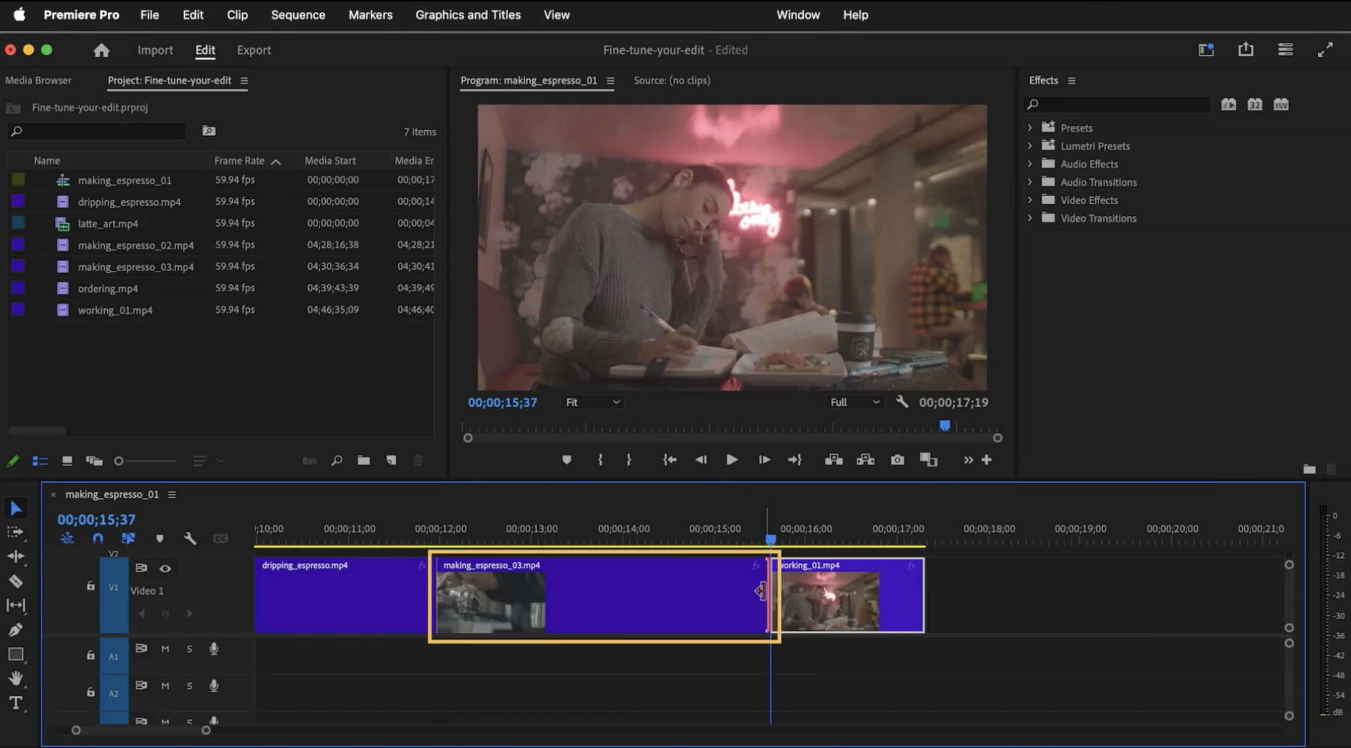
Task: Solo the A1 audio track
Action: tap(189, 649)
